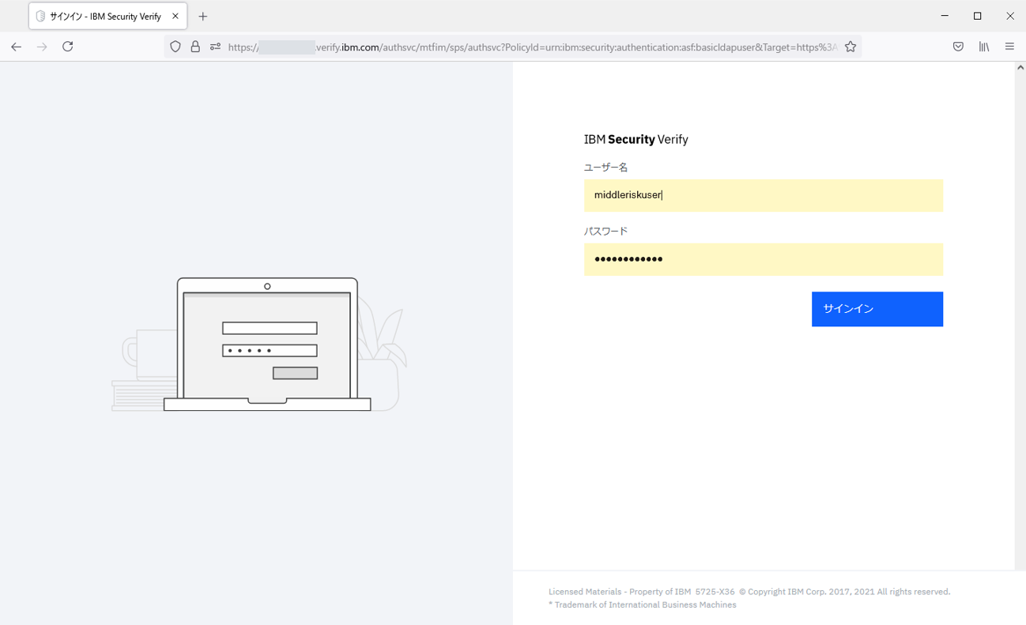Click the browser address bar URL

(531, 47)
